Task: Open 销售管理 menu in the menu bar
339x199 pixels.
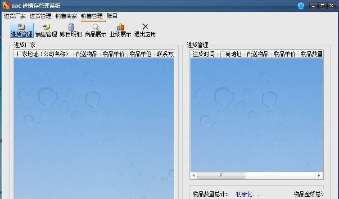Action: [x=92, y=16]
